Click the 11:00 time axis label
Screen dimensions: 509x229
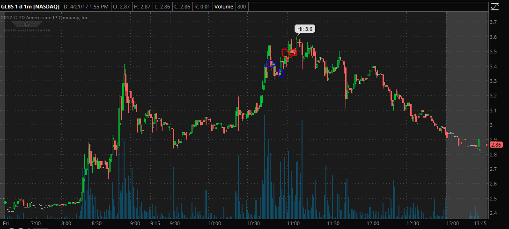(294, 223)
